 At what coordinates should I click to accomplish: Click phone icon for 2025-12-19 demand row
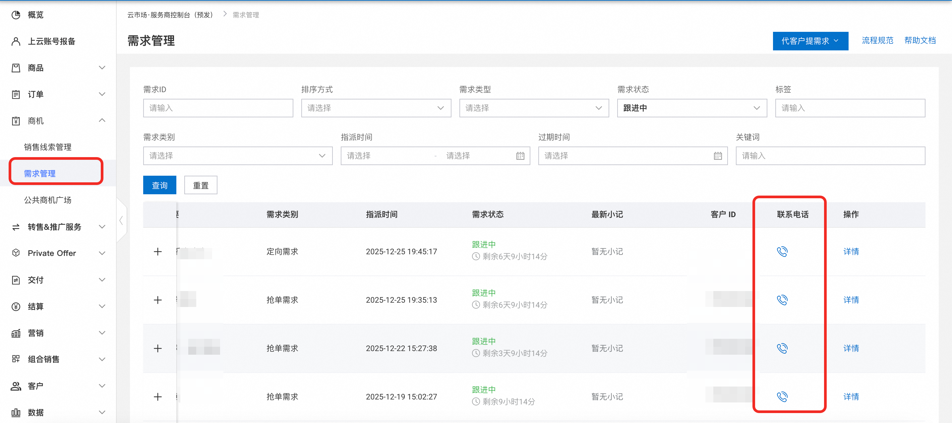[782, 397]
